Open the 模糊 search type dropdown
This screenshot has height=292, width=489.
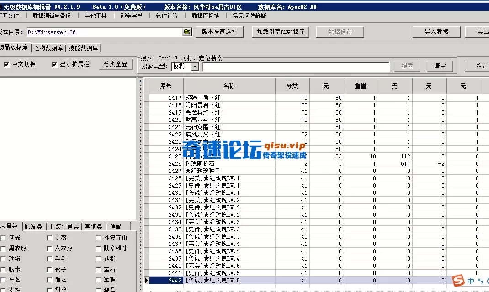[195, 66]
